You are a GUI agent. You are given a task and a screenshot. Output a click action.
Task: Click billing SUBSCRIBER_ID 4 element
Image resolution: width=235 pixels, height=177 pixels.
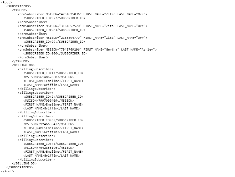(53, 144)
